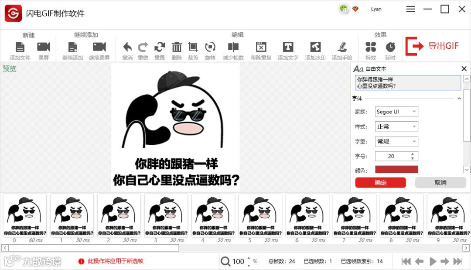Click text panel scroll down arrow
The height and width of the screenshot is (270, 471).
[467, 170]
